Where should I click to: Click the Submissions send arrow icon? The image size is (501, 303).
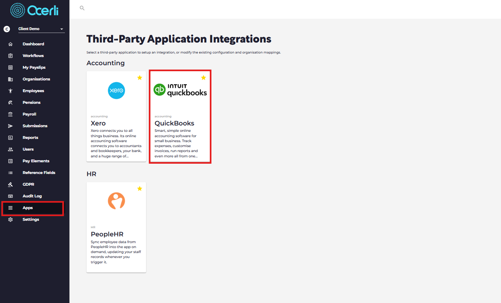point(10,126)
